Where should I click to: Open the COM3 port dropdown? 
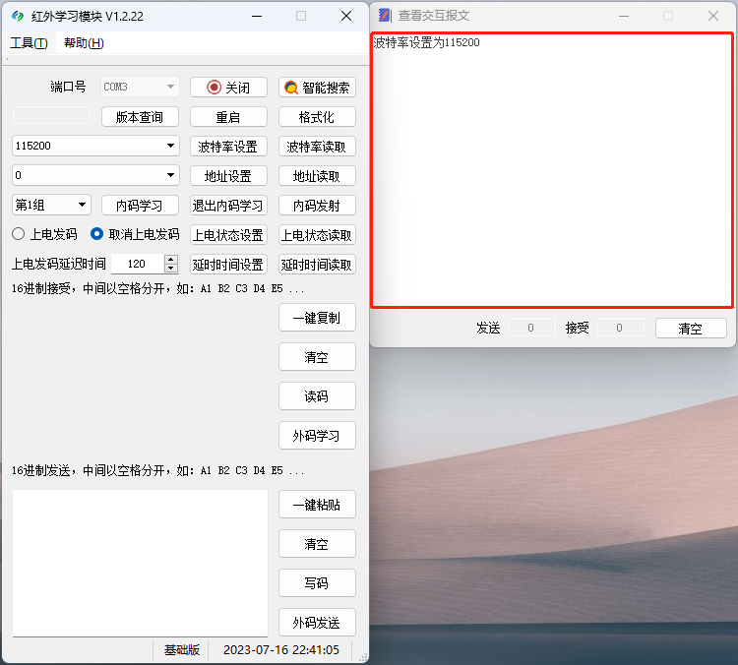pyautogui.click(x=170, y=87)
